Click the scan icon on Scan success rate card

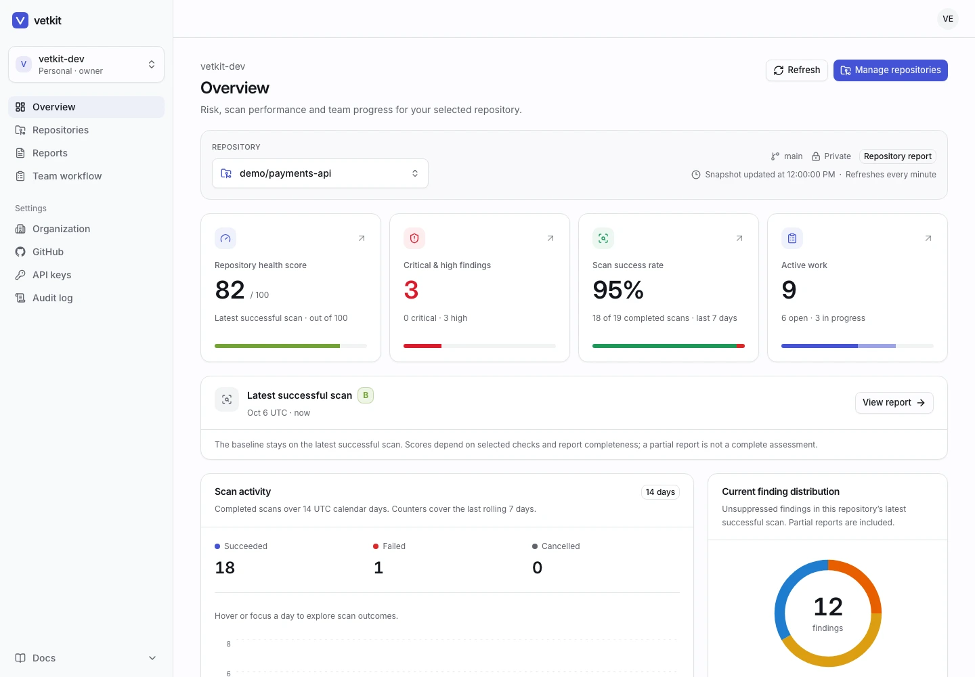[603, 238]
